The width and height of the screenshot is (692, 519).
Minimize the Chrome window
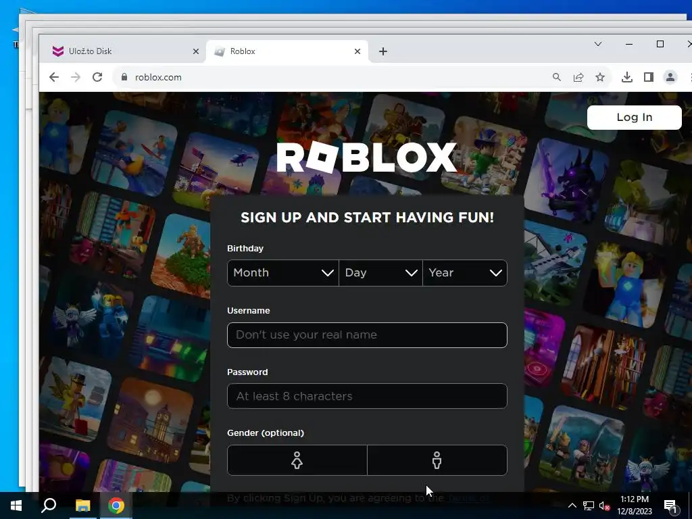coord(629,44)
